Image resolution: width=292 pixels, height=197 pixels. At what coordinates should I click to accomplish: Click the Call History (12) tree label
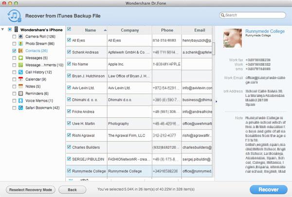(x=38, y=72)
